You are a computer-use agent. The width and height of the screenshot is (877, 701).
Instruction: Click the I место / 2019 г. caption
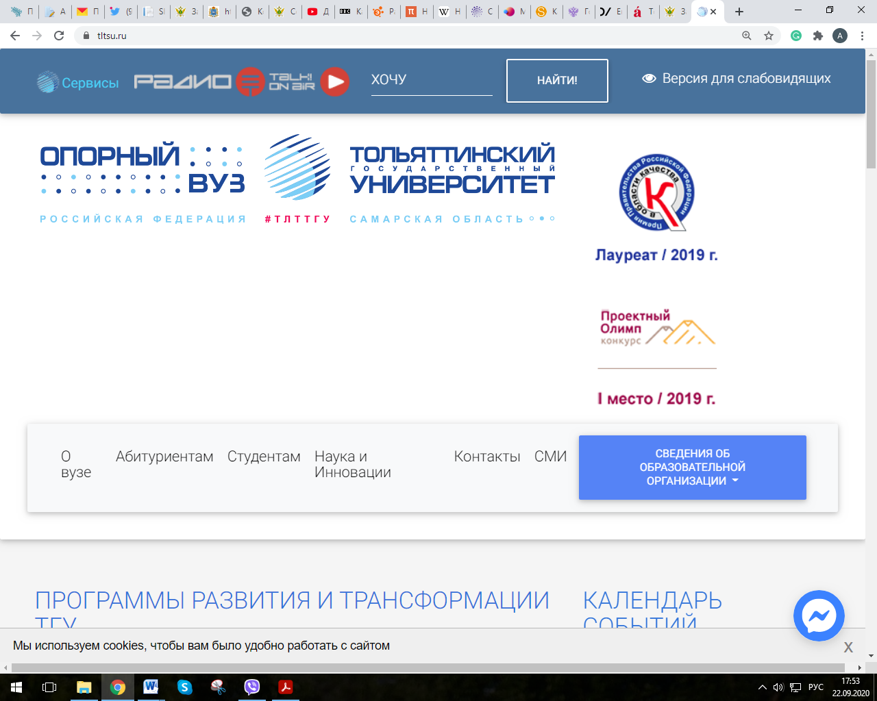[x=656, y=399]
